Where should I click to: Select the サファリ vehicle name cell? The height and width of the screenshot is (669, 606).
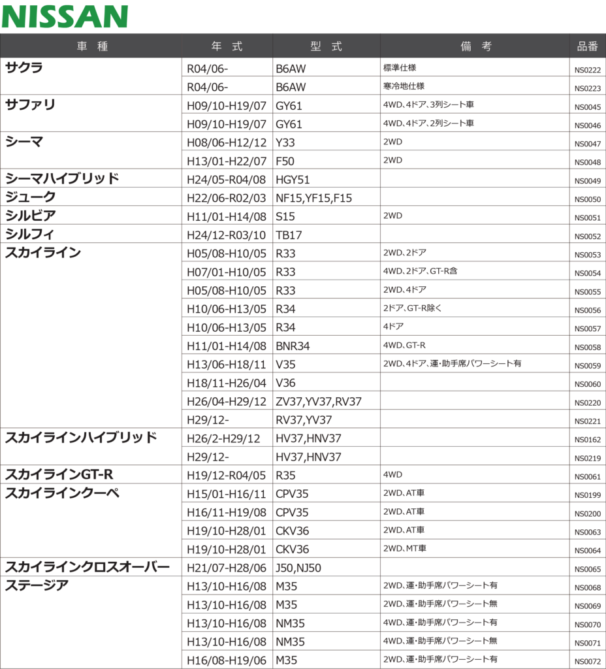[31, 105]
